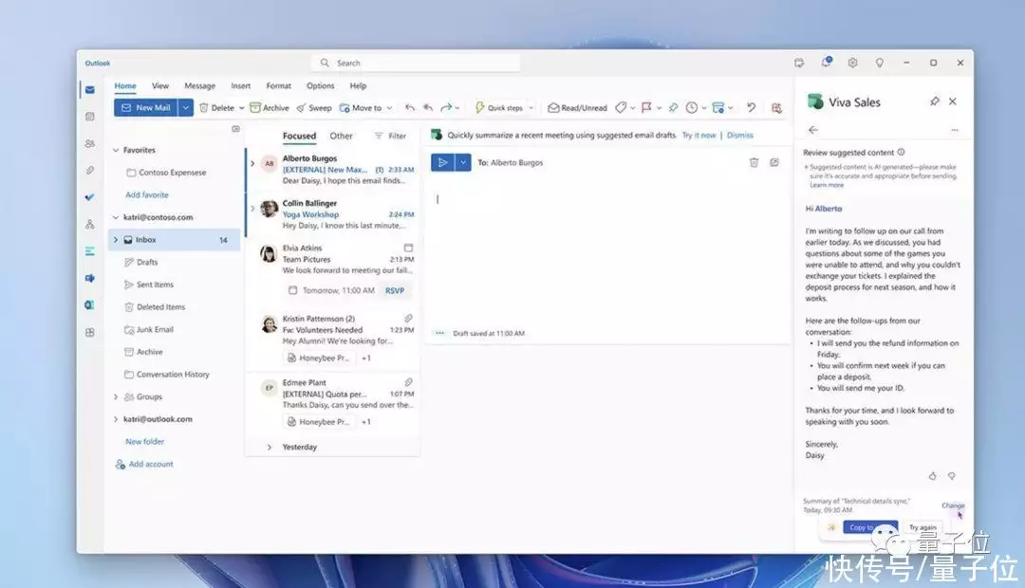The width and height of the screenshot is (1025, 588).
Task: Discard the draft with trash icon
Action: (x=754, y=162)
